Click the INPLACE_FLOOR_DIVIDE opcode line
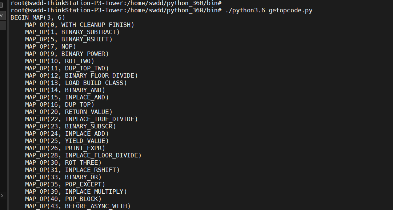 point(83,155)
